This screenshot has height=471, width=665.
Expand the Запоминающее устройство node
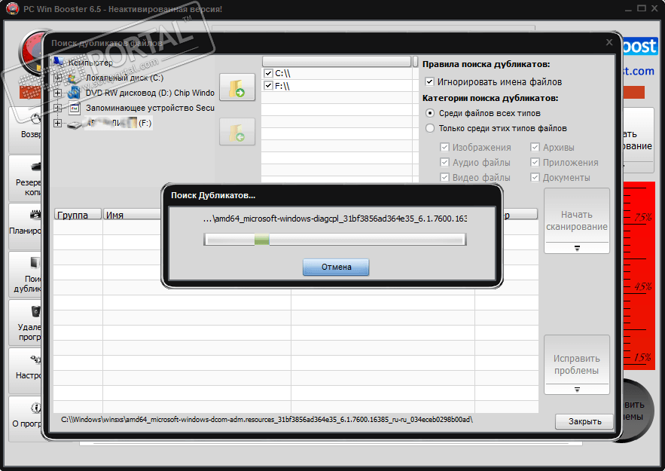click(x=58, y=108)
